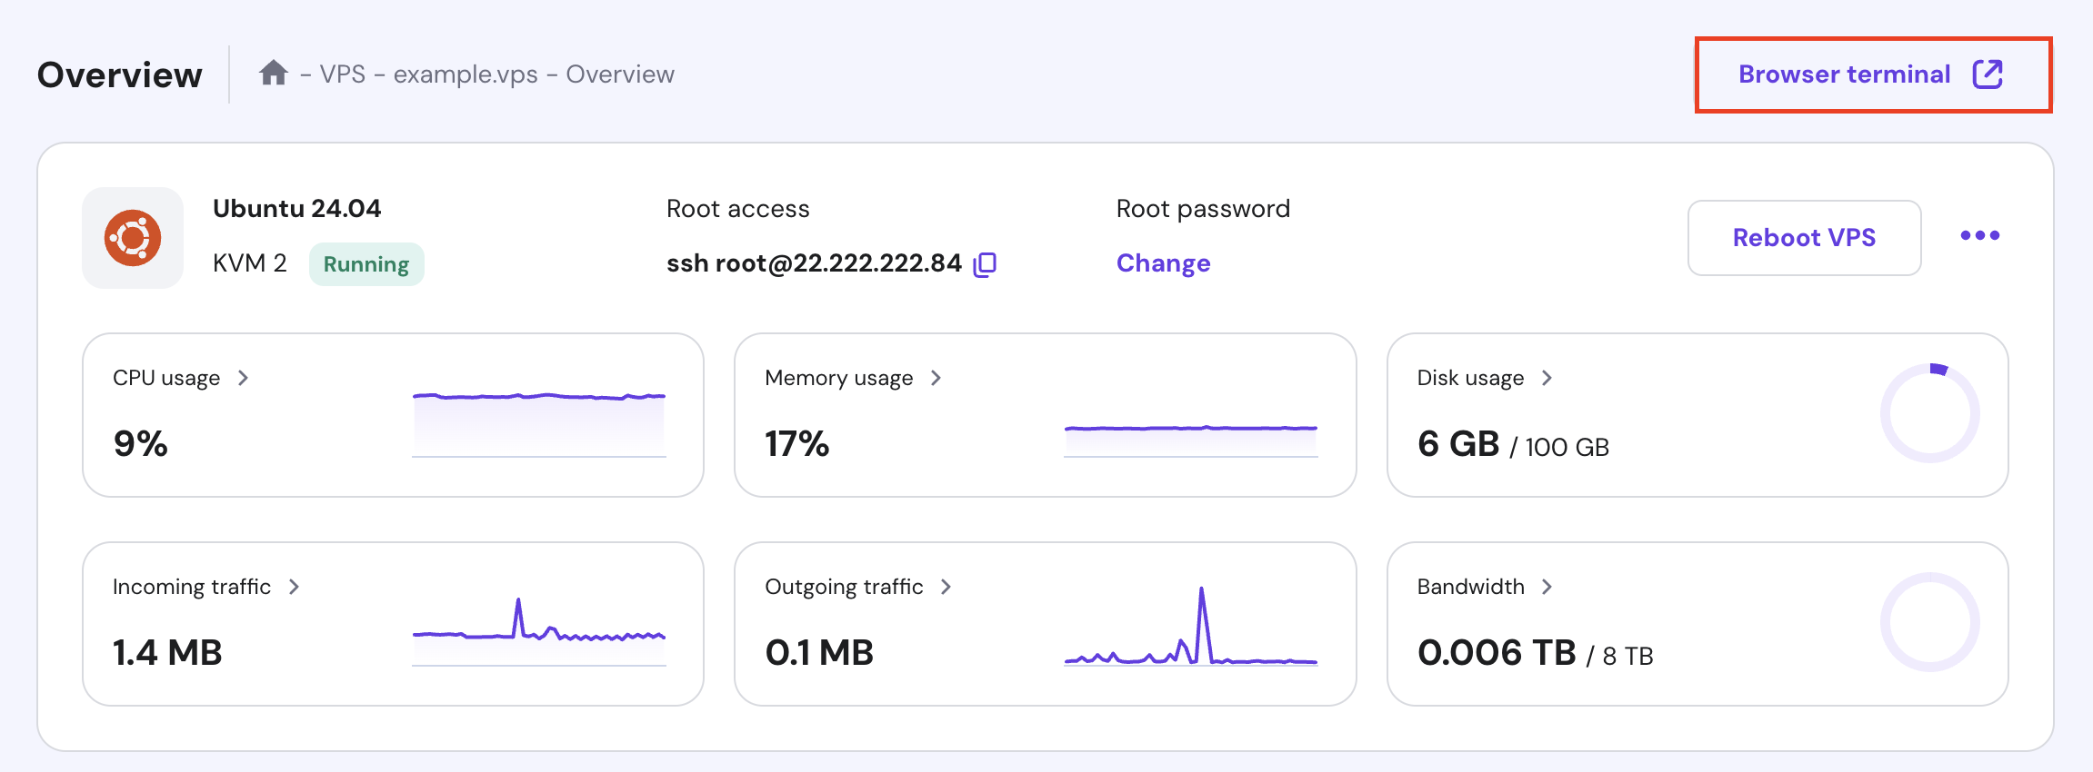This screenshot has width=2093, height=772.
Task: Go to VPS in breadcrumb
Action: pyautogui.click(x=342, y=74)
